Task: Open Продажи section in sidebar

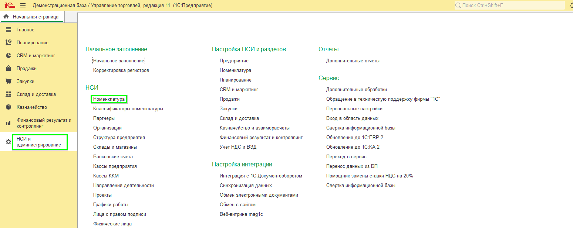Action: coord(38,68)
